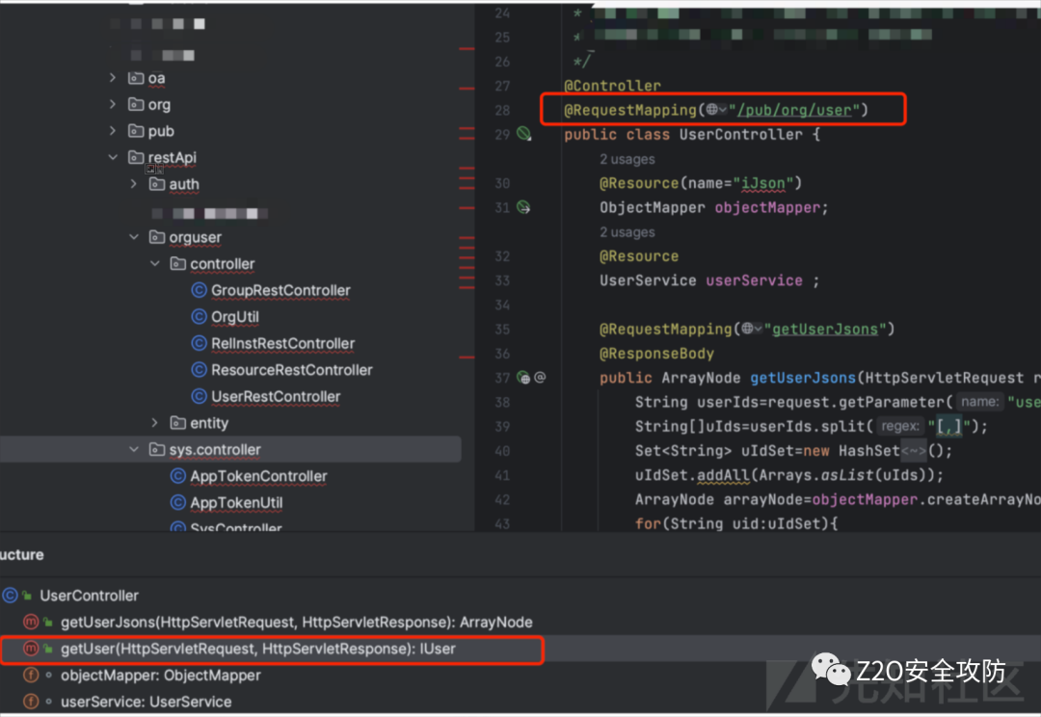Select the org folder icon

pyautogui.click(x=136, y=104)
